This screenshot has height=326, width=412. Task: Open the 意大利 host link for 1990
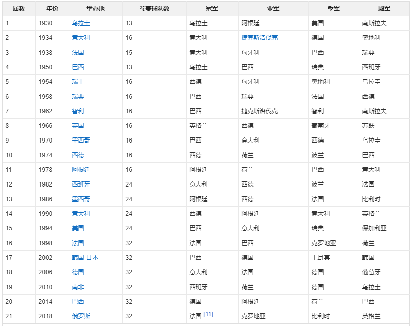tap(81, 214)
